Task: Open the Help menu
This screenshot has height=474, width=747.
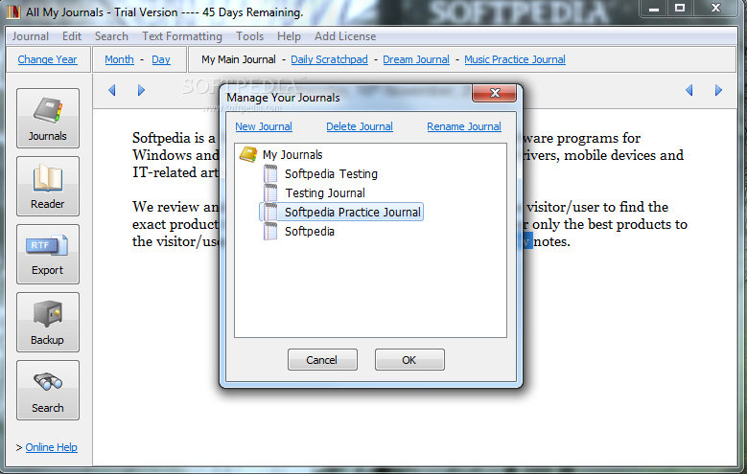Action: (x=289, y=36)
